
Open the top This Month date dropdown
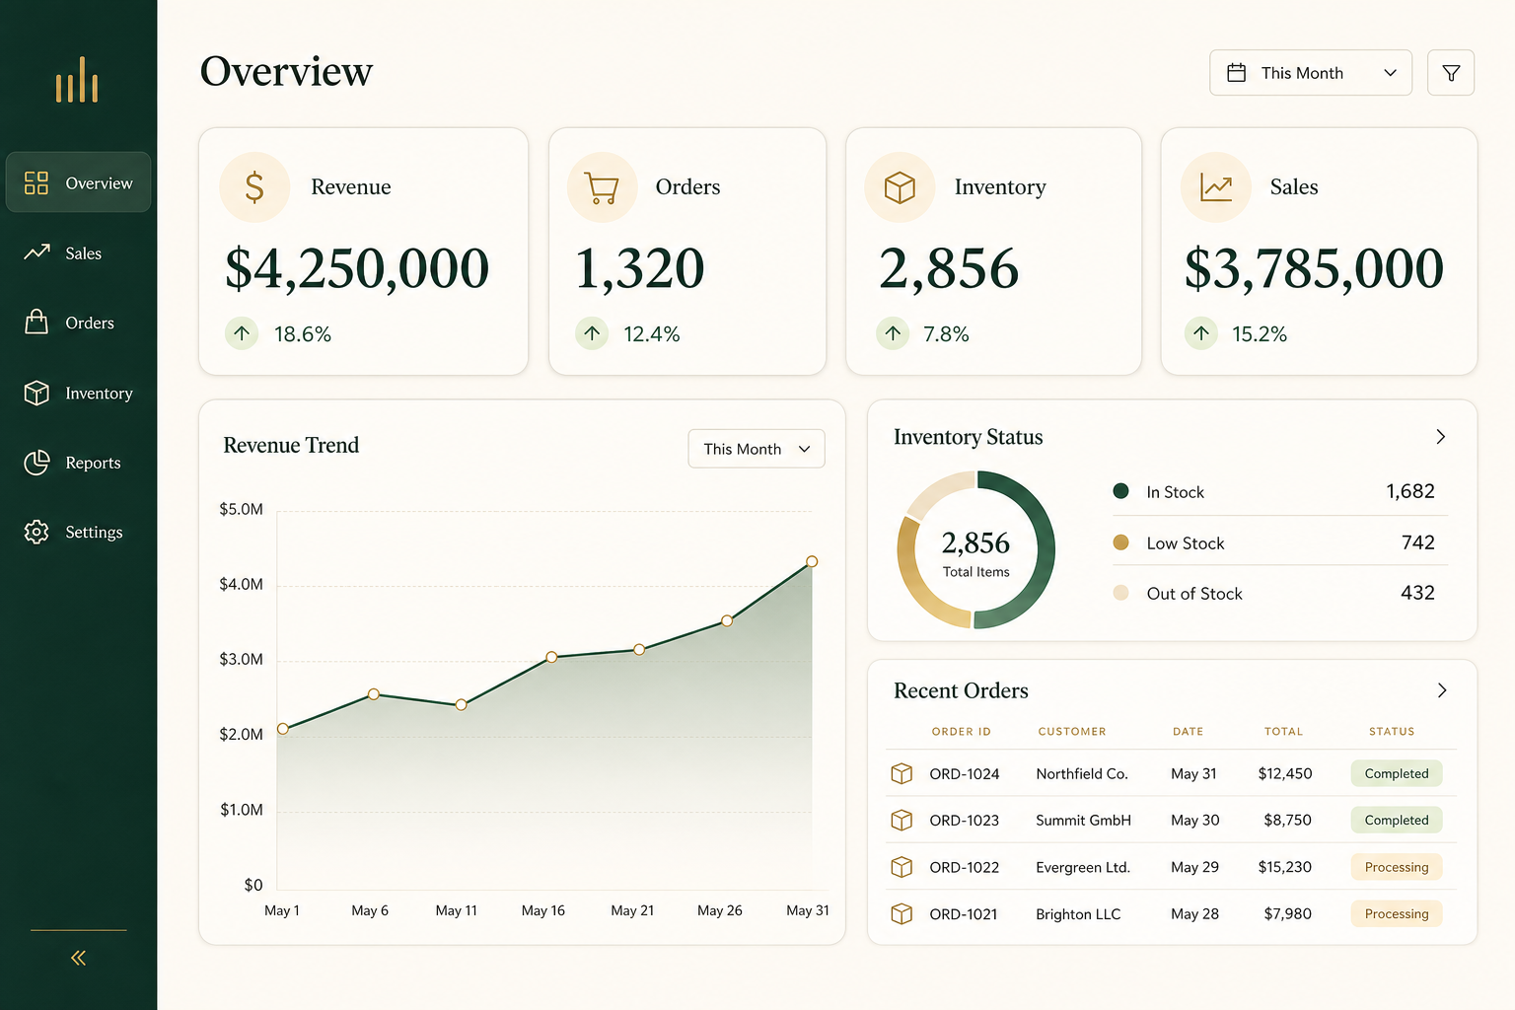[x=1311, y=73]
